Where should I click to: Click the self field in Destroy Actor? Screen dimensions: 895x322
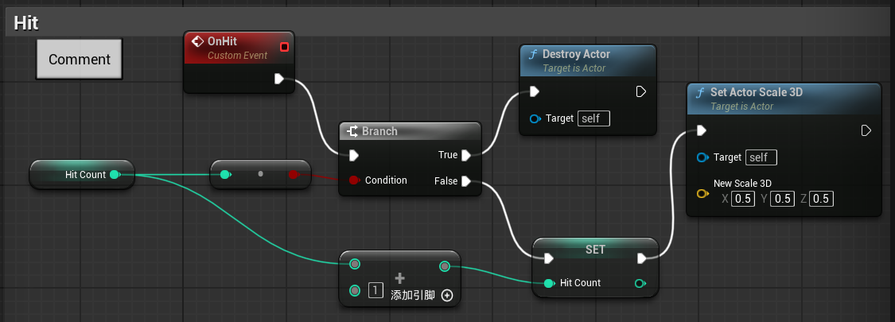click(x=593, y=118)
